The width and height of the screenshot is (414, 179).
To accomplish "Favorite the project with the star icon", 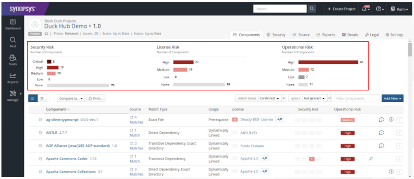I will point(46,34).
